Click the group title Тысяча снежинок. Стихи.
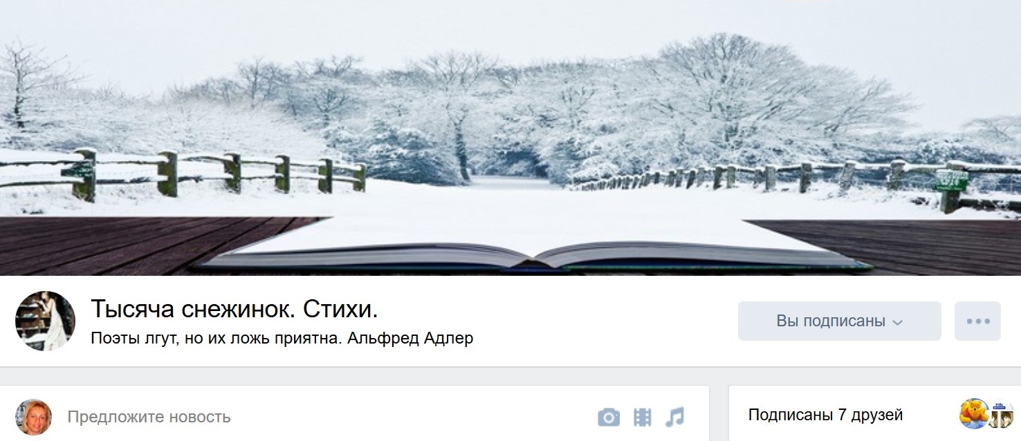The width and height of the screenshot is (1021, 441). pyautogui.click(x=234, y=310)
